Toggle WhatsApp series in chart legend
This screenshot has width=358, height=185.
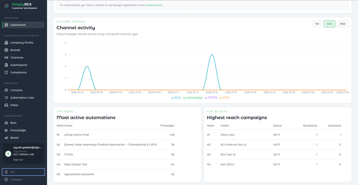[193, 98]
